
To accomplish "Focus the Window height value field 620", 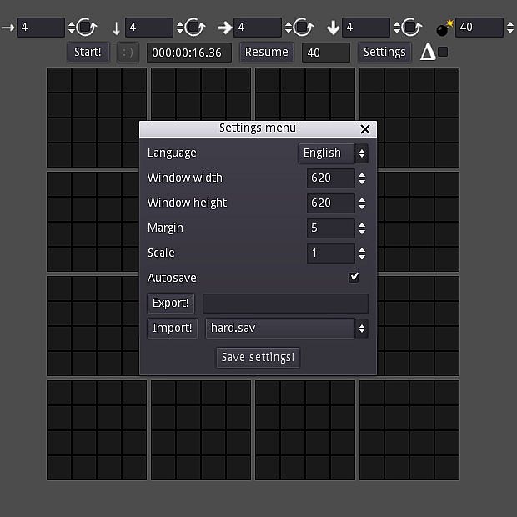I will pos(331,203).
